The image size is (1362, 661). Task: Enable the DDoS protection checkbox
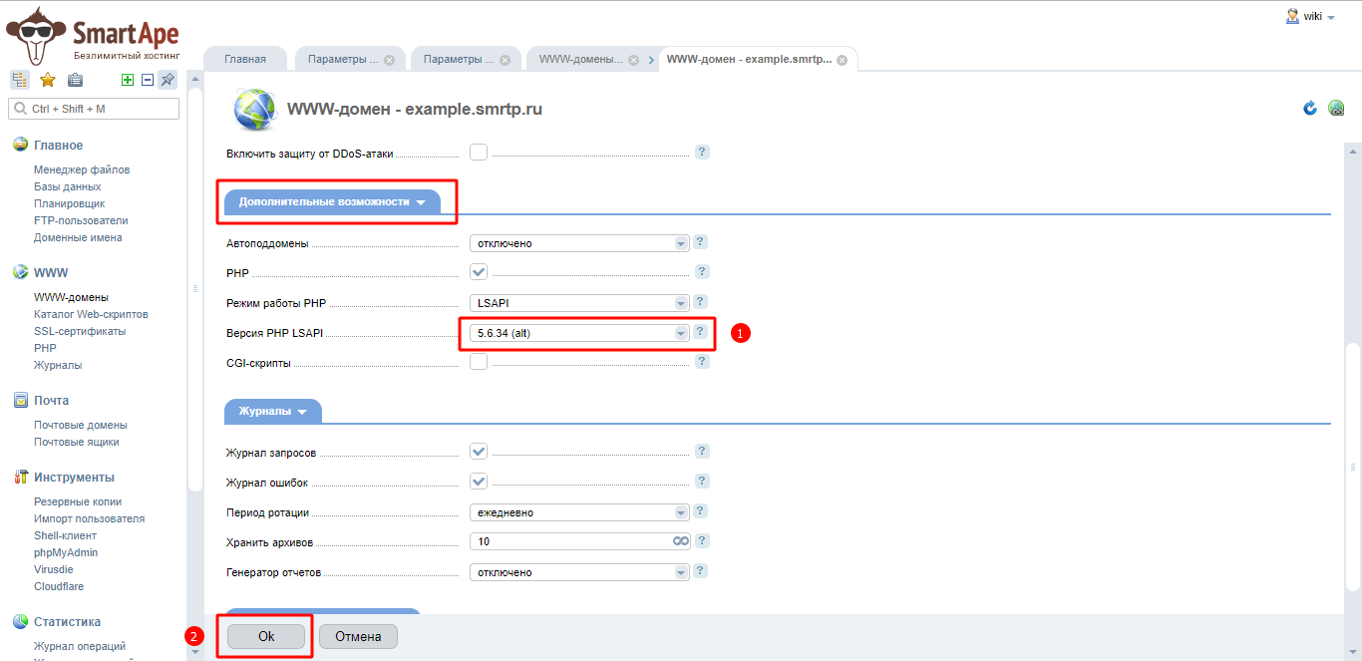pyautogui.click(x=479, y=153)
